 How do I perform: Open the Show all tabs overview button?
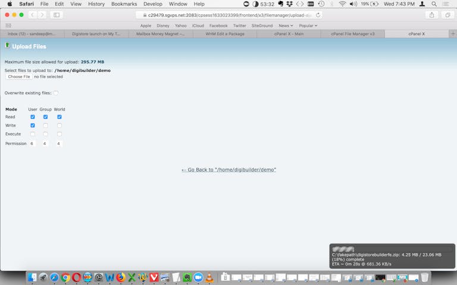coord(447,15)
